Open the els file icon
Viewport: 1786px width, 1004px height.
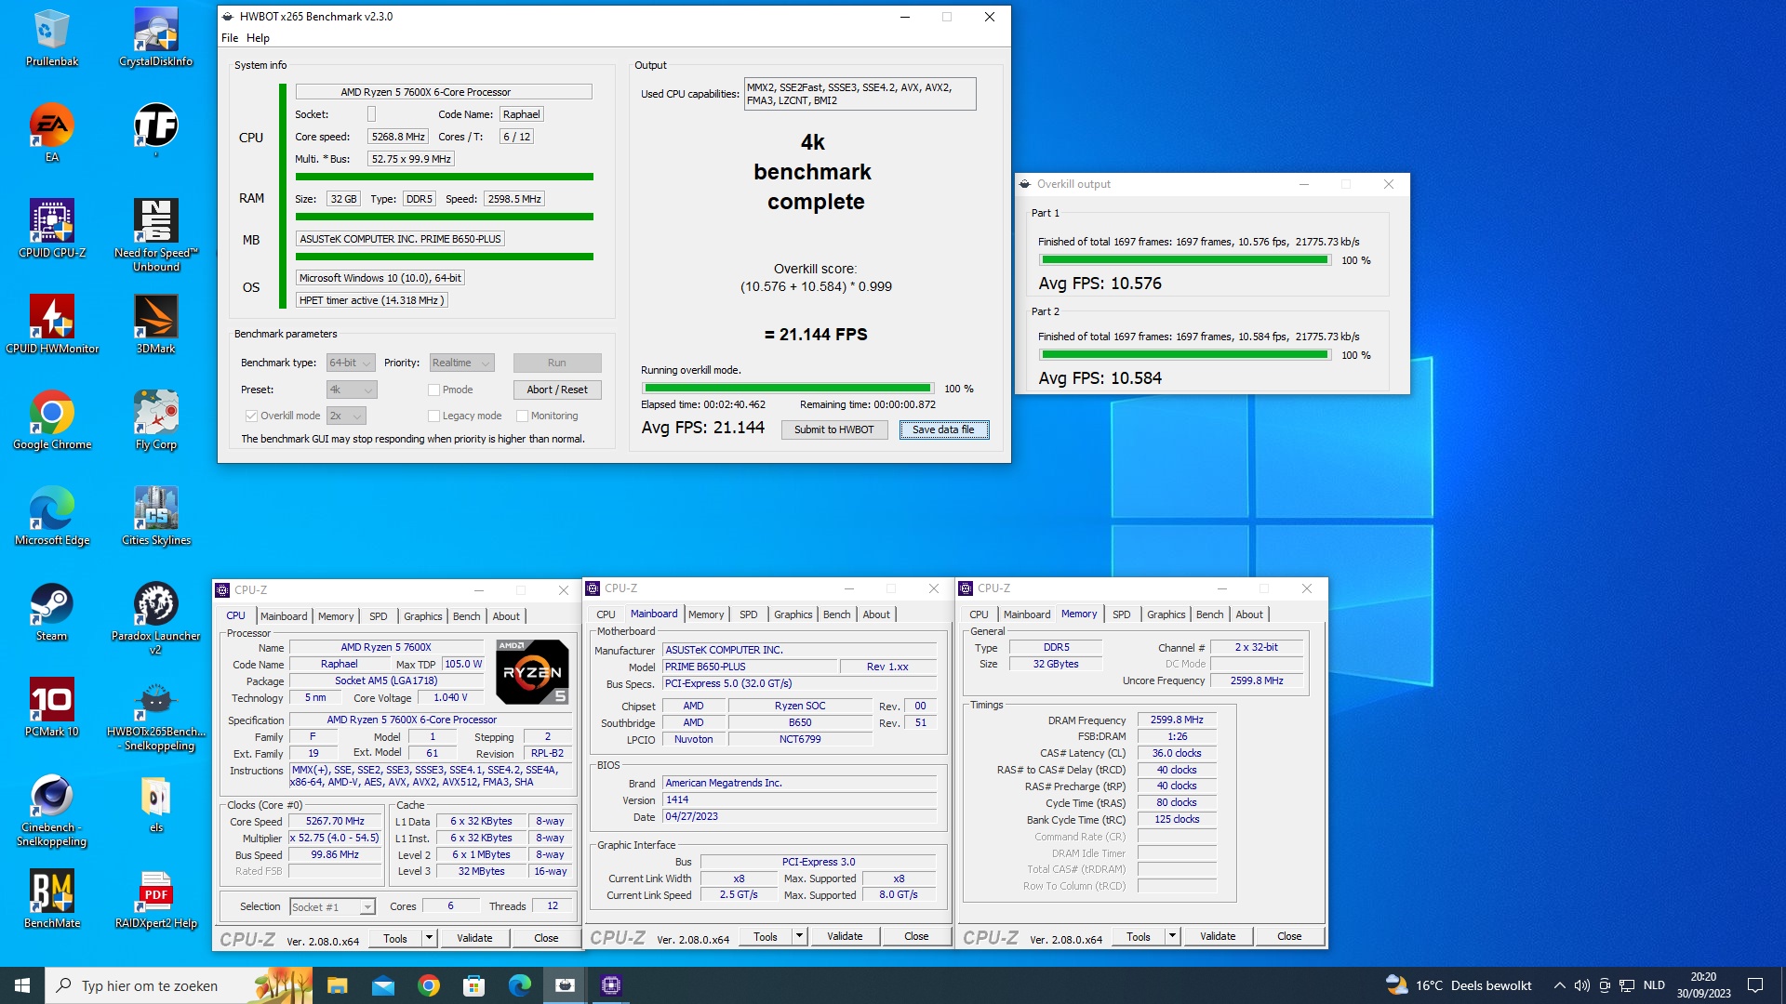point(156,803)
